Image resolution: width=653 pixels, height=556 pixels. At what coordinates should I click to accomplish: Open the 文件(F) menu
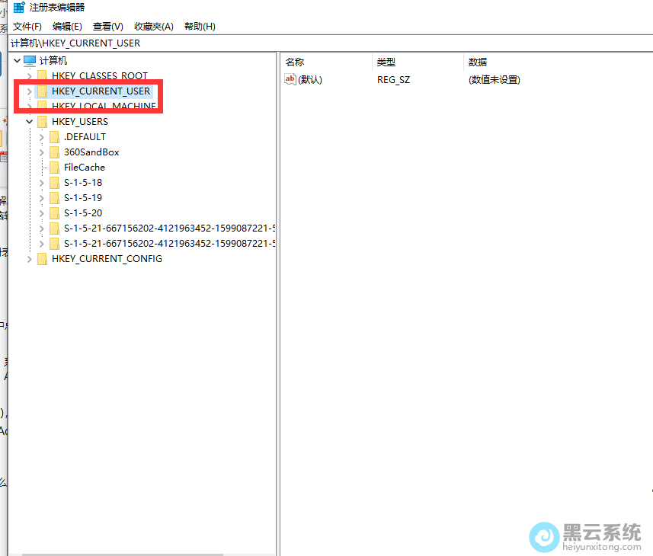click(x=27, y=27)
